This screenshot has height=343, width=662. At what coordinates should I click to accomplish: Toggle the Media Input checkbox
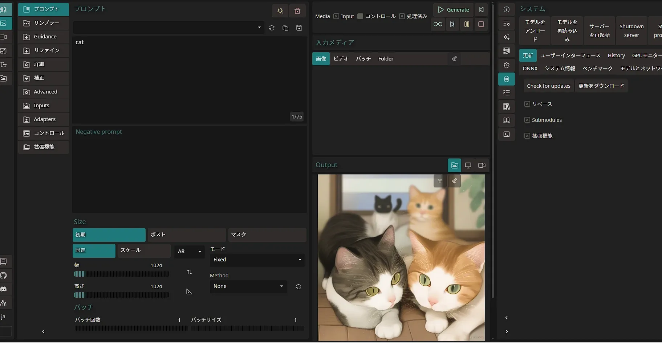coord(336,16)
